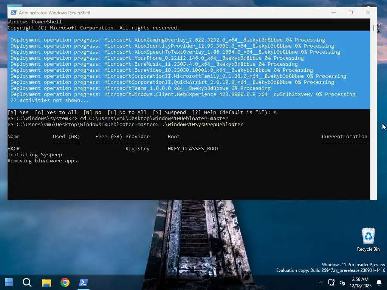Click the "Initiating Sysprep" output line
The width and height of the screenshot is (387, 290).
click(35, 154)
